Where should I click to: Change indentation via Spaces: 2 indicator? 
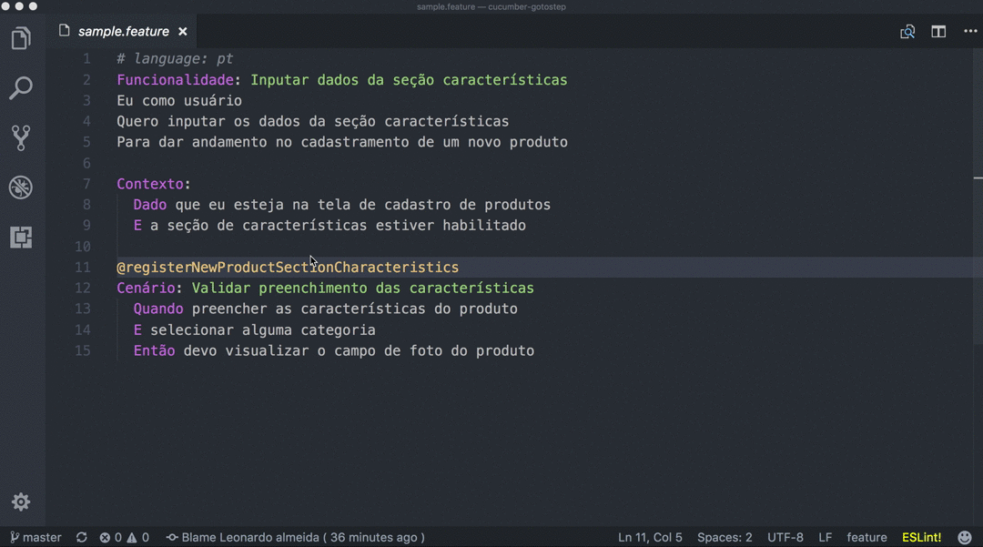pos(725,537)
